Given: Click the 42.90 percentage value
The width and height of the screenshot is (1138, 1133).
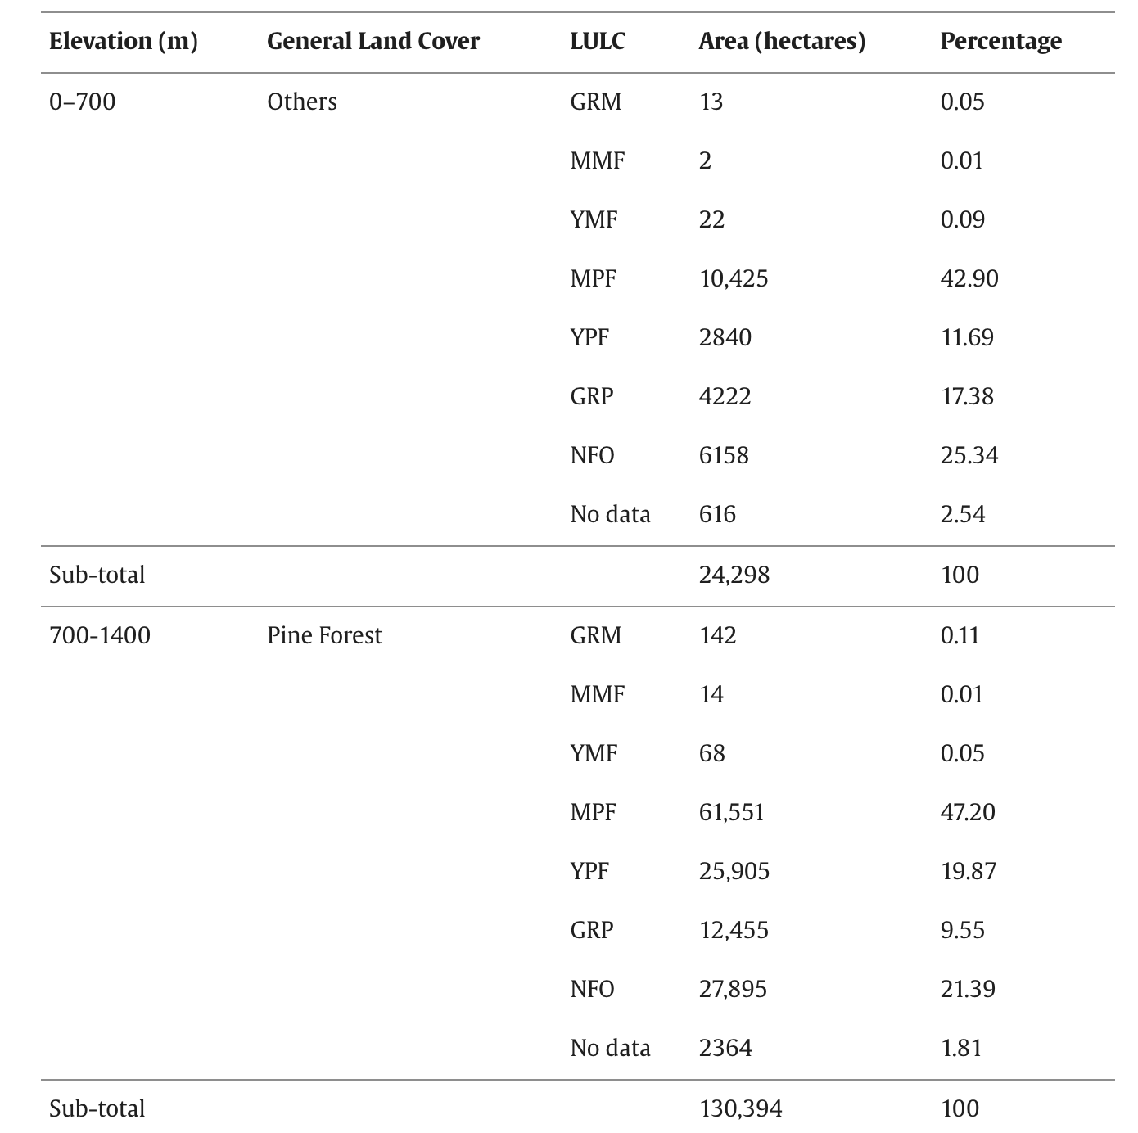Looking at the screenshot, I should (x=969, y=278).
